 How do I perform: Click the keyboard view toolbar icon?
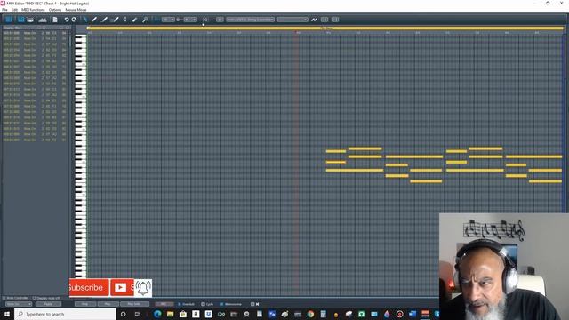(x=30, y=20)
